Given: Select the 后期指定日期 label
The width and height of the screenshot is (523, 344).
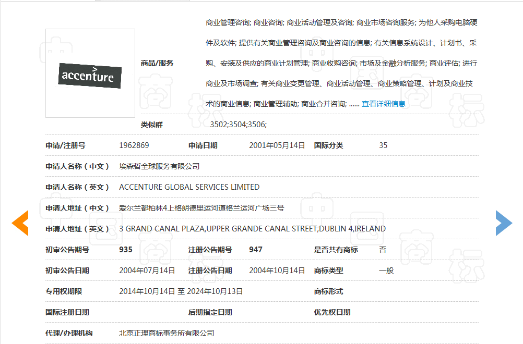Looking at the screenshot, I should [x=210, y=312].
